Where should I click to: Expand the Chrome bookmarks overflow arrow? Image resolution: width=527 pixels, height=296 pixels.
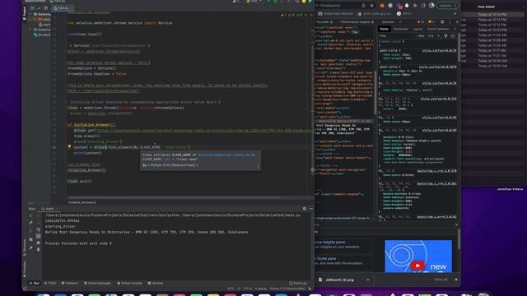455,14
